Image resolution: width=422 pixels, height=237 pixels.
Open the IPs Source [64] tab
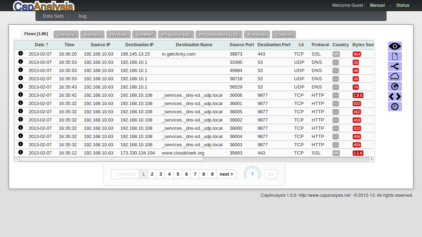[176, 35]
